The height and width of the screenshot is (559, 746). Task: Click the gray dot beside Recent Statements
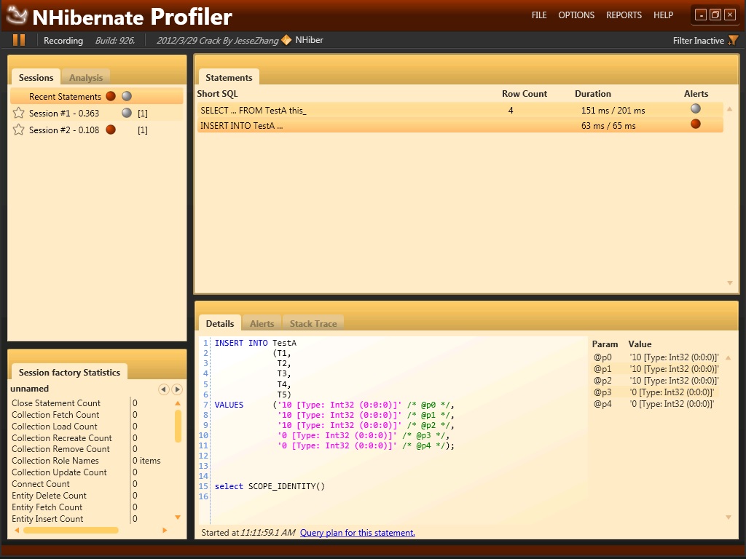[x=127, y=96]
